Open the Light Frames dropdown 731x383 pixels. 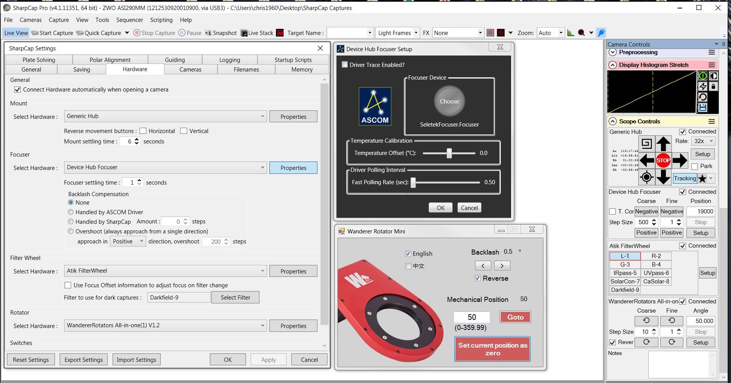(x=397, y=33)
